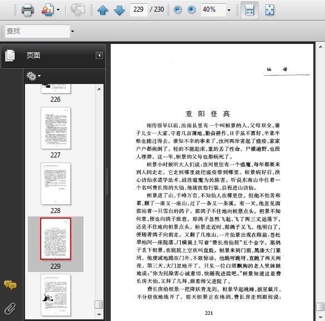The image size is (325, 321).
Task: Switch to fit full page view
Action: tap(269, 10)
